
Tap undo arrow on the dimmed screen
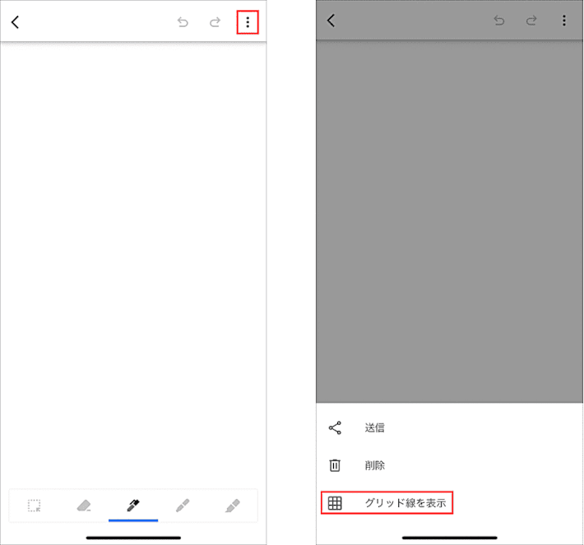(x=499, y=21)
